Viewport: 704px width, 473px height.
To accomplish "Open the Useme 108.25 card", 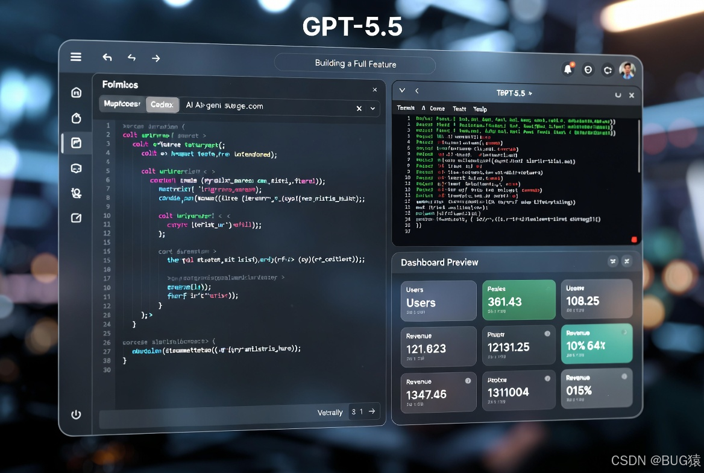I will coord(597,299).
